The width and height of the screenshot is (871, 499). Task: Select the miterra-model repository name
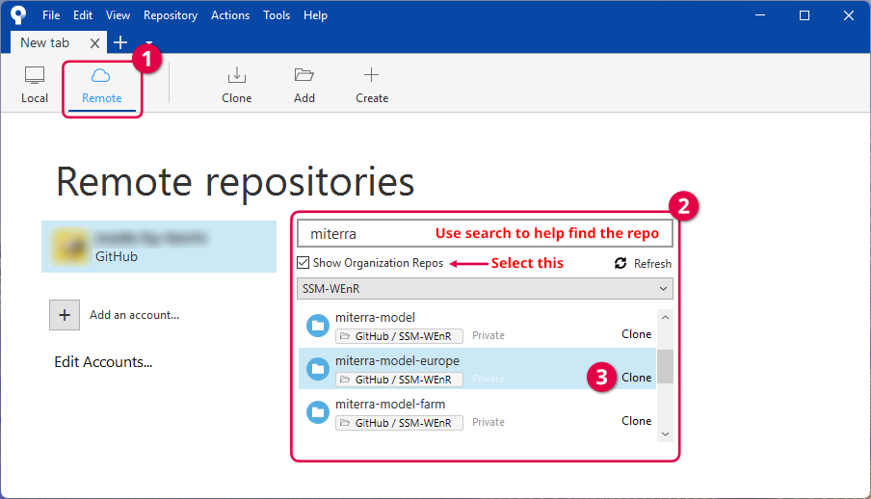pos(375,317)
